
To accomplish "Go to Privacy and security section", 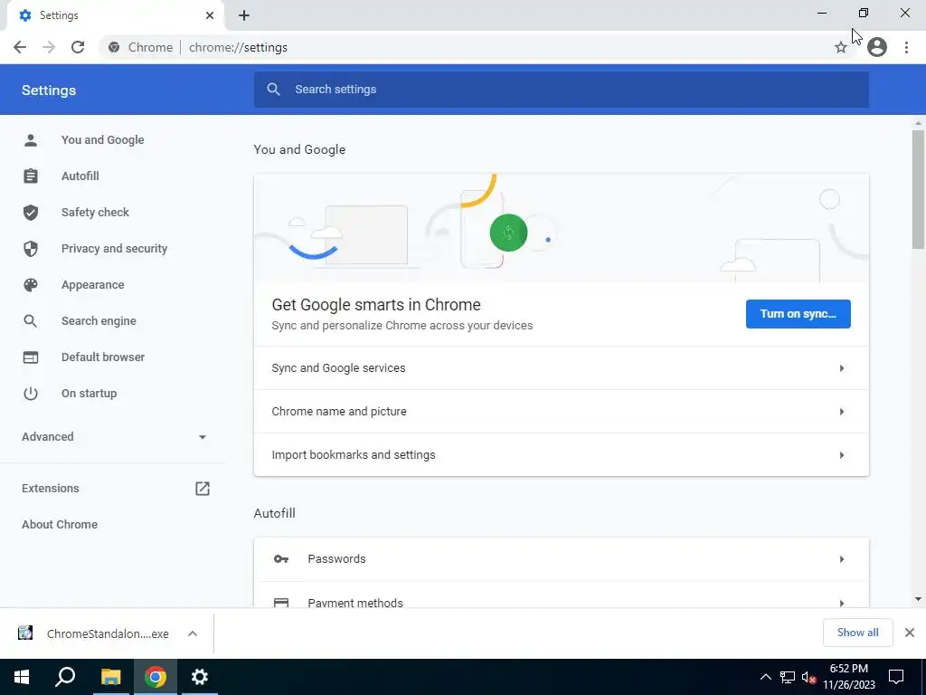I will (x=114, y=249).
